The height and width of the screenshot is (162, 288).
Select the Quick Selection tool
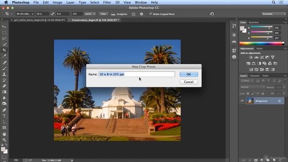point(4,44)
